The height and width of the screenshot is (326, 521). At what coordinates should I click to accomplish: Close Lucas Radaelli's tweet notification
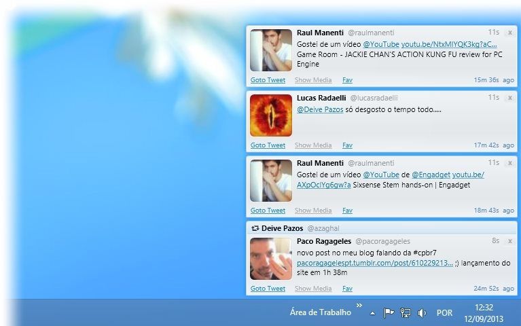[x=509, y=98]
